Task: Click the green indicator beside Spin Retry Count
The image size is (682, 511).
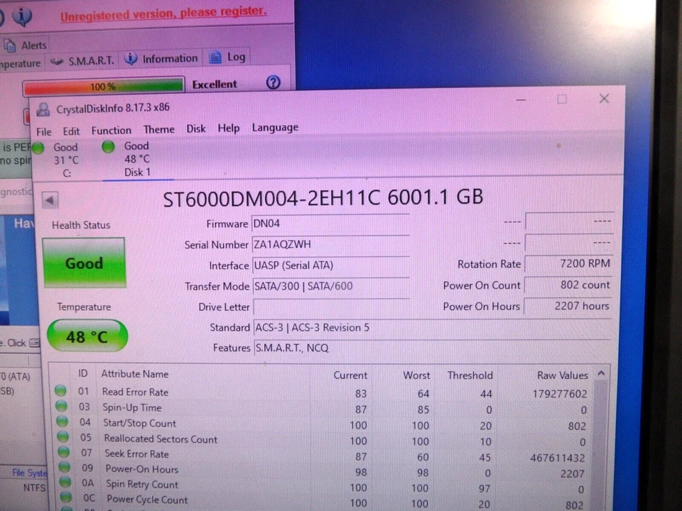Action: pyautogui.click(x=60, y=484)
